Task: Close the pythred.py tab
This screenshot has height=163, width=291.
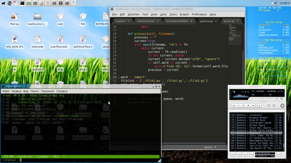Action: (x=216, y=21)
